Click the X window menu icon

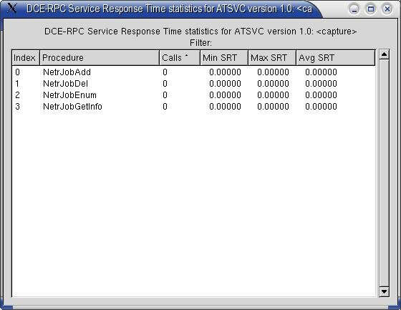tap(11, 8)
